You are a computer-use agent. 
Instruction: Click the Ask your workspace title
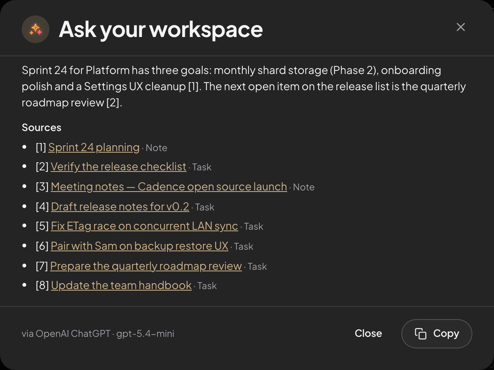click(161, 29)
